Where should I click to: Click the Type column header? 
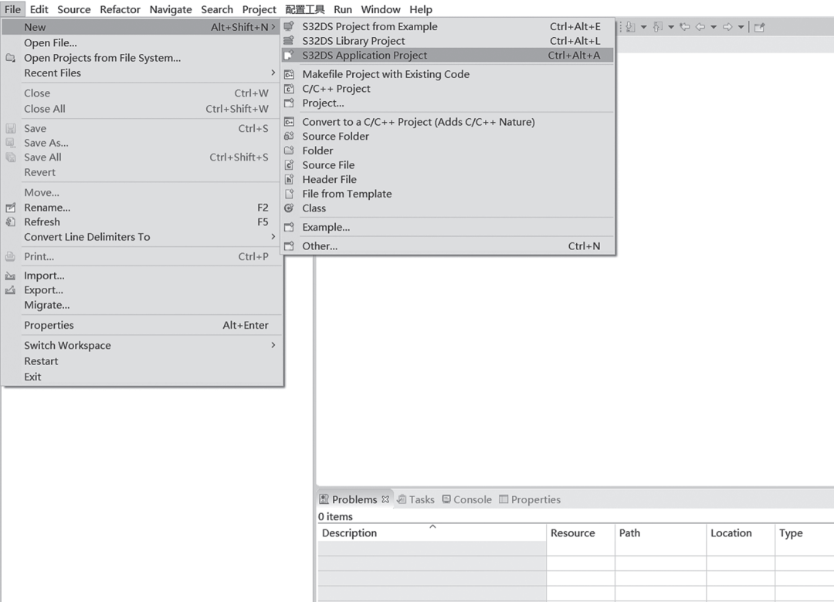pos(804,533)
